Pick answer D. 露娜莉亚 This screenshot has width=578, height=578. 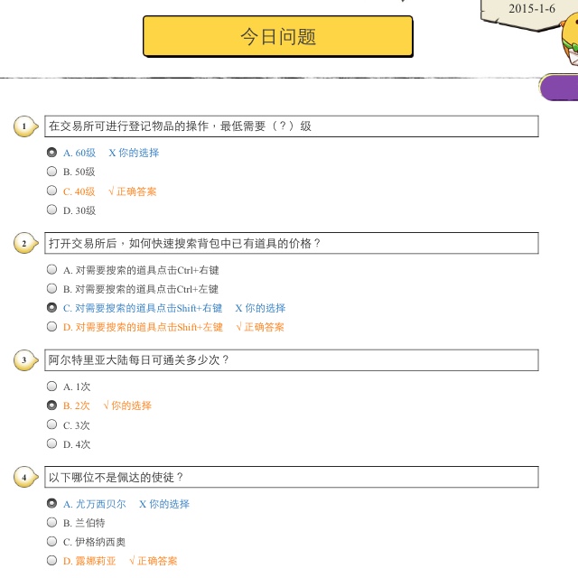[x=51, y=560]
